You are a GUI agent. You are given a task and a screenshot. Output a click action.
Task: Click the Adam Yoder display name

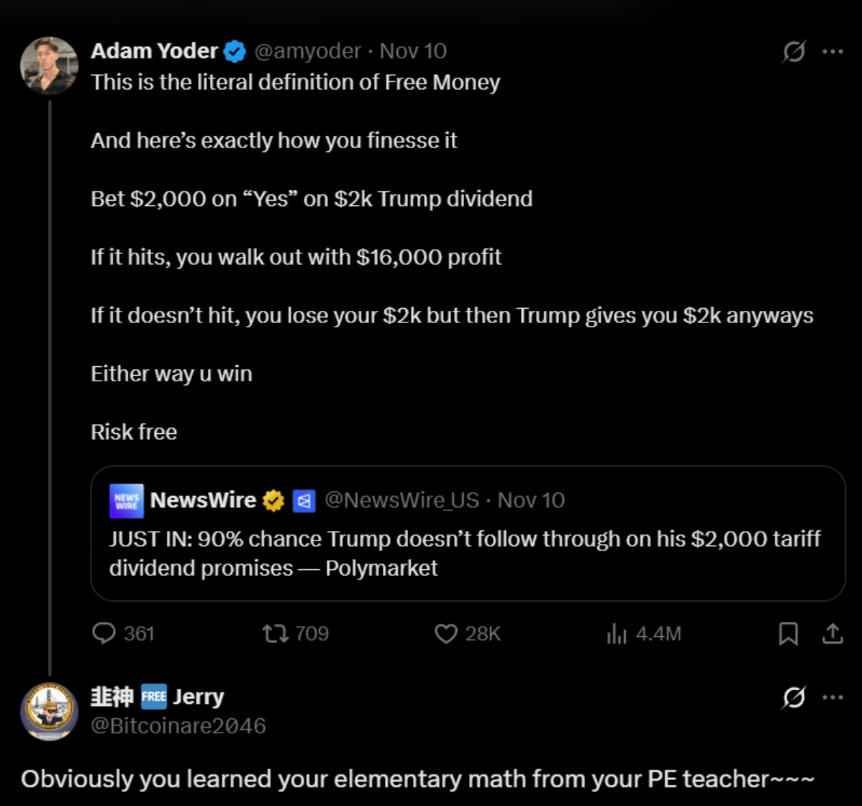(154, 51)
